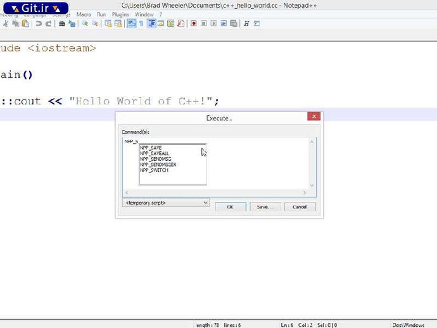This screenshot has height=328, width=437.
Task: Click the Zoom In icon
Action: 85,23
